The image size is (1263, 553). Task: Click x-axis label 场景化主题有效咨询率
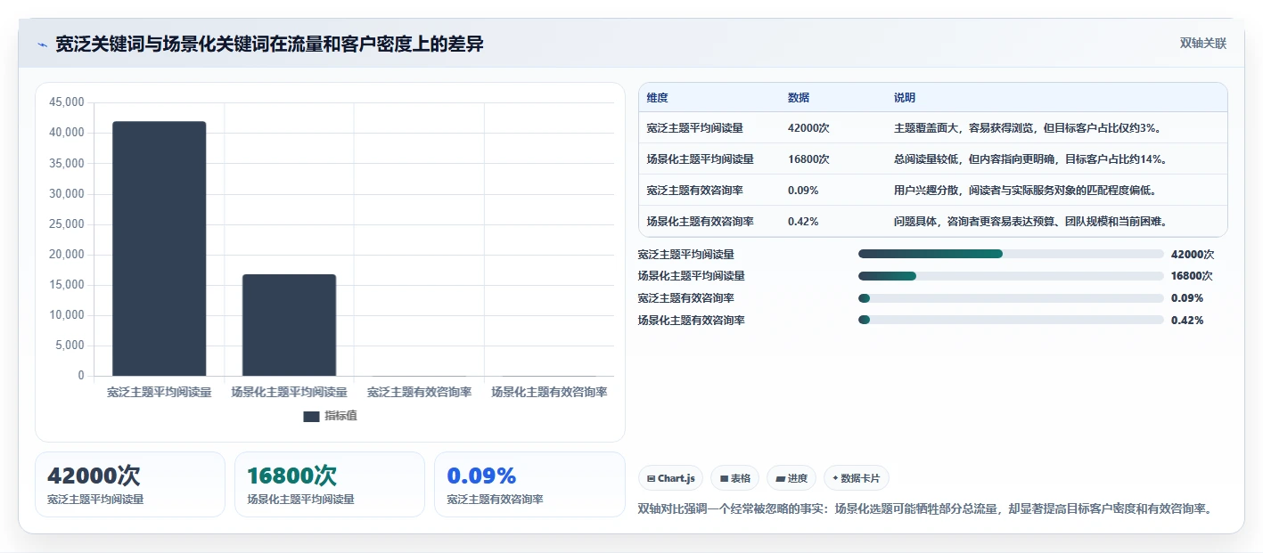(549, 392)
